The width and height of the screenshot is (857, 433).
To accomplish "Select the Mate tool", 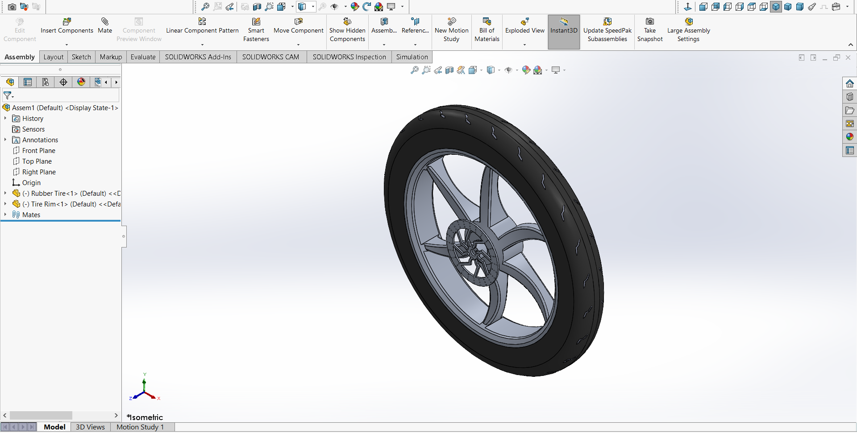I will click(105, 22).
